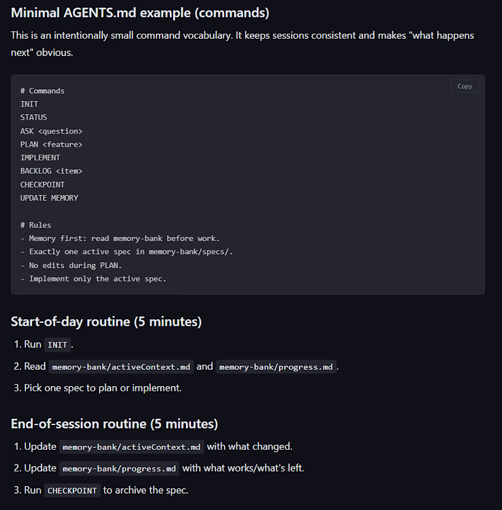
Task: Click memory-bank/activeContext.md in the end-of-session routine
Action: pos(131,447)
